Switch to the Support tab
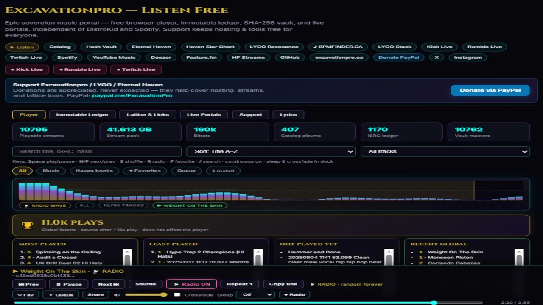Screen dimensions: 543x305 (250, 114)
